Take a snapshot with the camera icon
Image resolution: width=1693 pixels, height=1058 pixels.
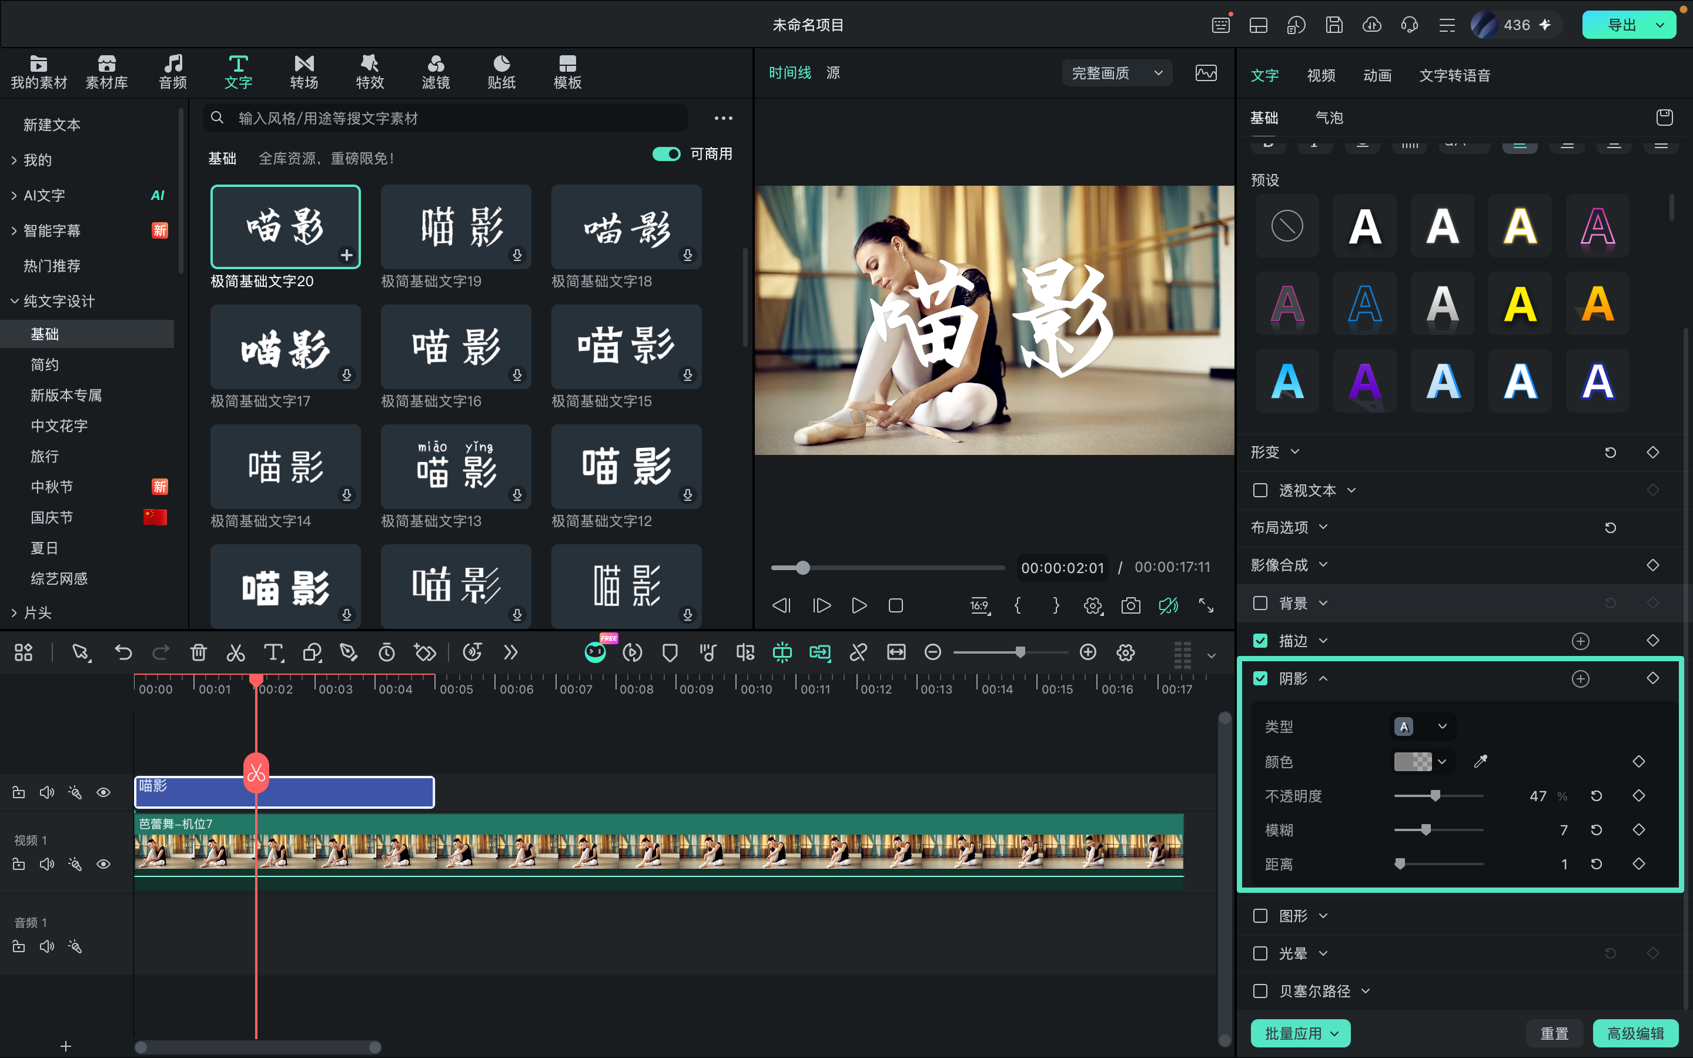[1130, 605]
